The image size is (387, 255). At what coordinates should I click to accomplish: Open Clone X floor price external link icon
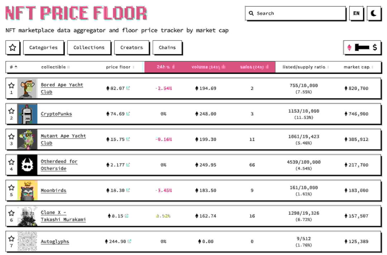(x=126, y=216)
